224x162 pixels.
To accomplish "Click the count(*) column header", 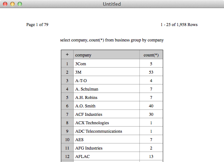I will [x=151, y=55].
